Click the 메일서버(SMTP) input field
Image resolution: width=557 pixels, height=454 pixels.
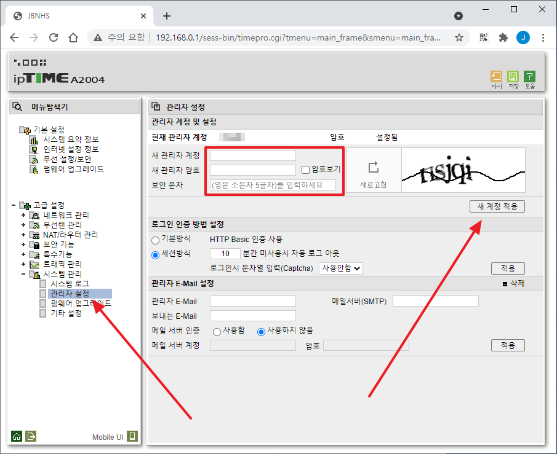tap(436, 301)
